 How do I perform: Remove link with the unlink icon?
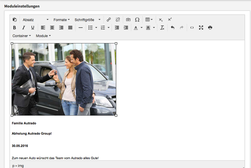pyautogui.click(x=118, y=20)
